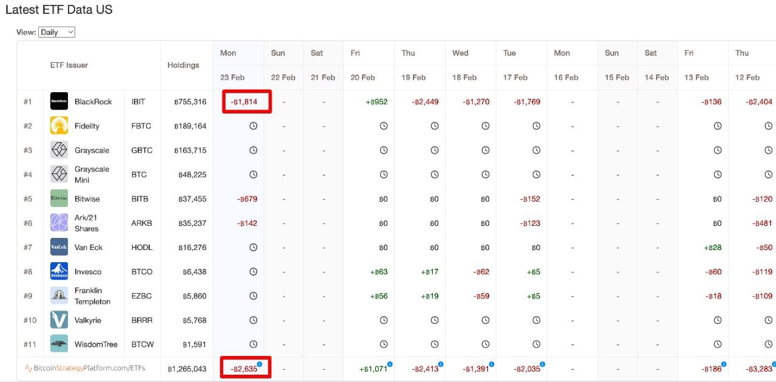Click the Latest ETF Data US heading
Image resolution: width=776 pixels, height=382 pixels.
59,10
